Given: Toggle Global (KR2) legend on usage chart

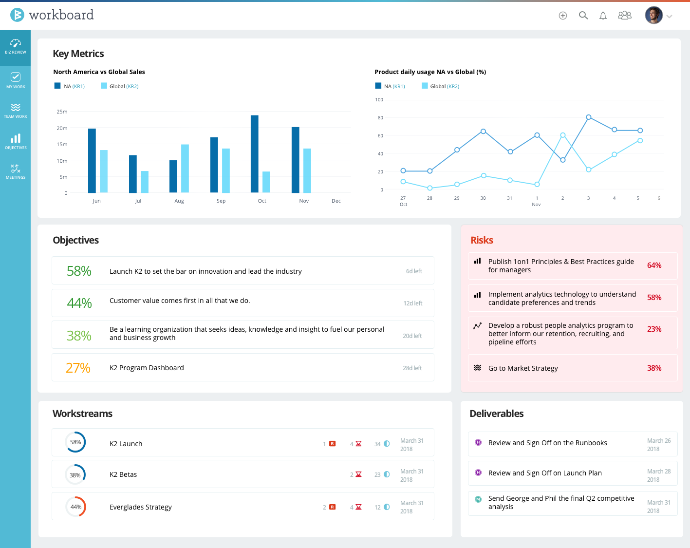Looking at the screenshot, I should 440,86.
